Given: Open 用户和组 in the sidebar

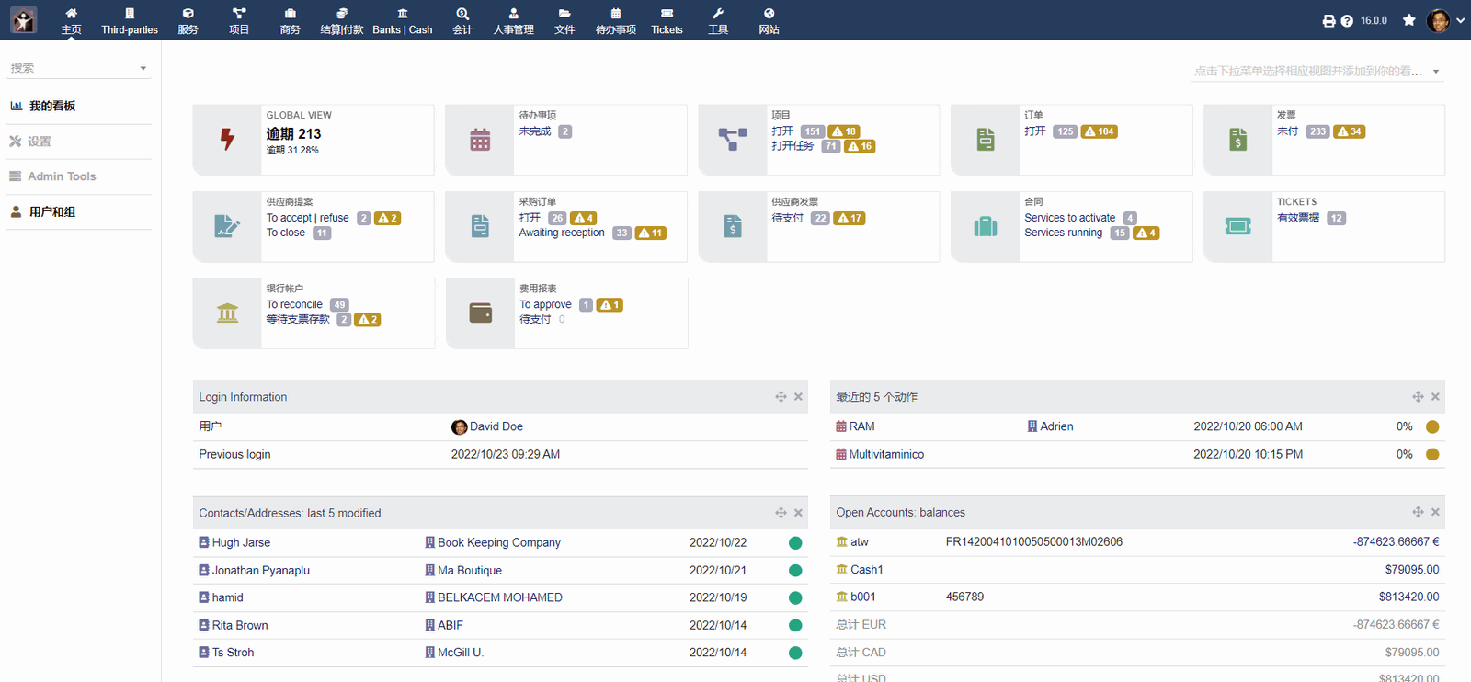Looking at the screenshot, I should (52, 211).
